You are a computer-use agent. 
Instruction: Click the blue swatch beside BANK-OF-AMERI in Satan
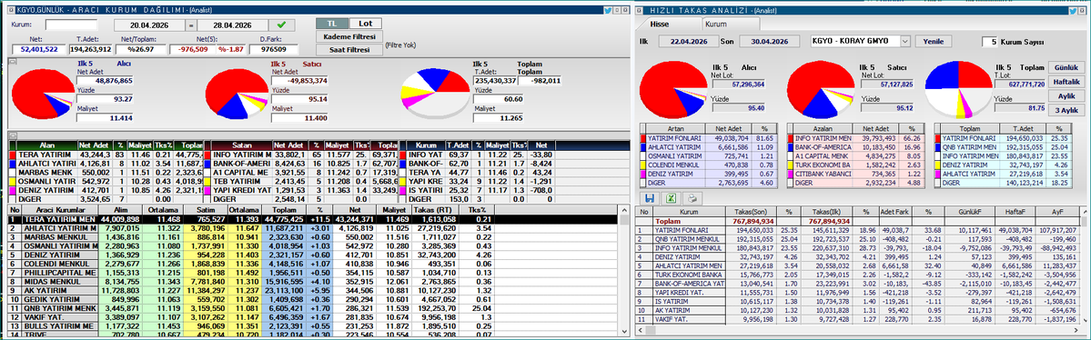[x=208, y=163]
